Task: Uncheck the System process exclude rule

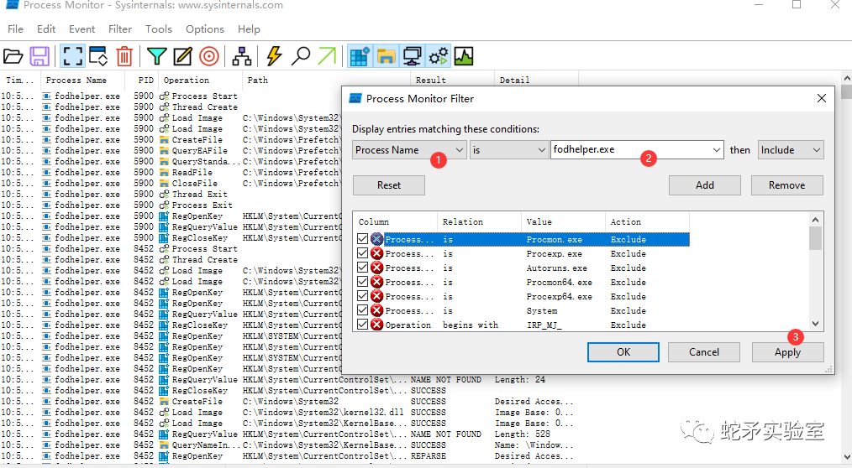Action: (362, 310)
